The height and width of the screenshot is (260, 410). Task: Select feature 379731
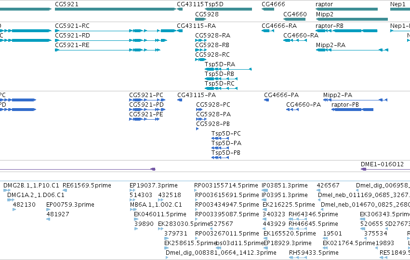tap(176, 234)
